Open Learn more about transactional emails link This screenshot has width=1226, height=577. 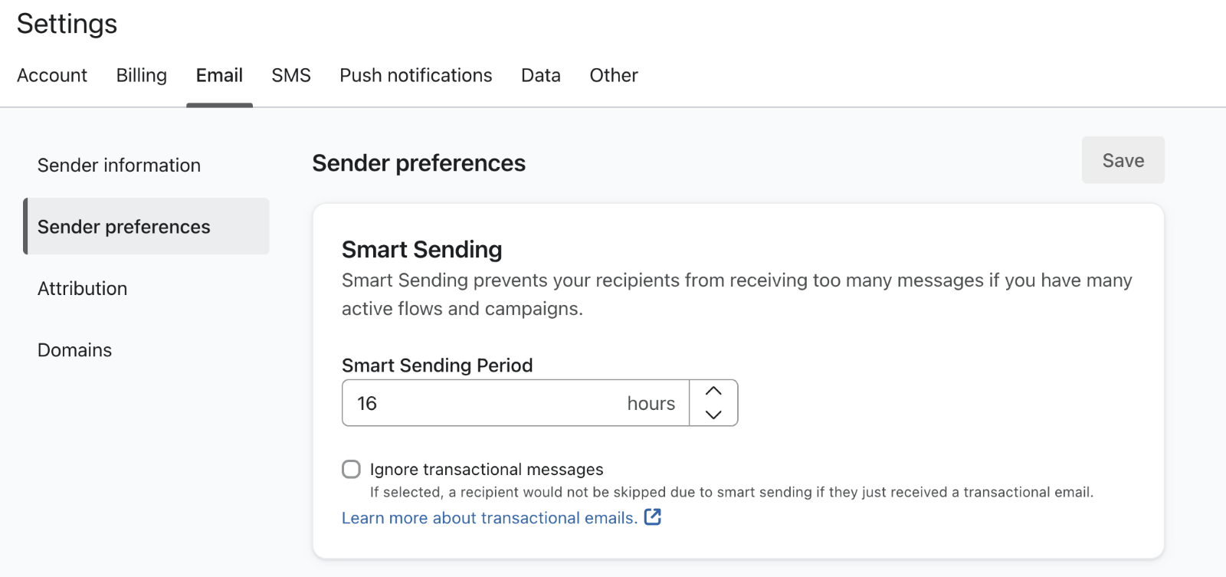490,518
